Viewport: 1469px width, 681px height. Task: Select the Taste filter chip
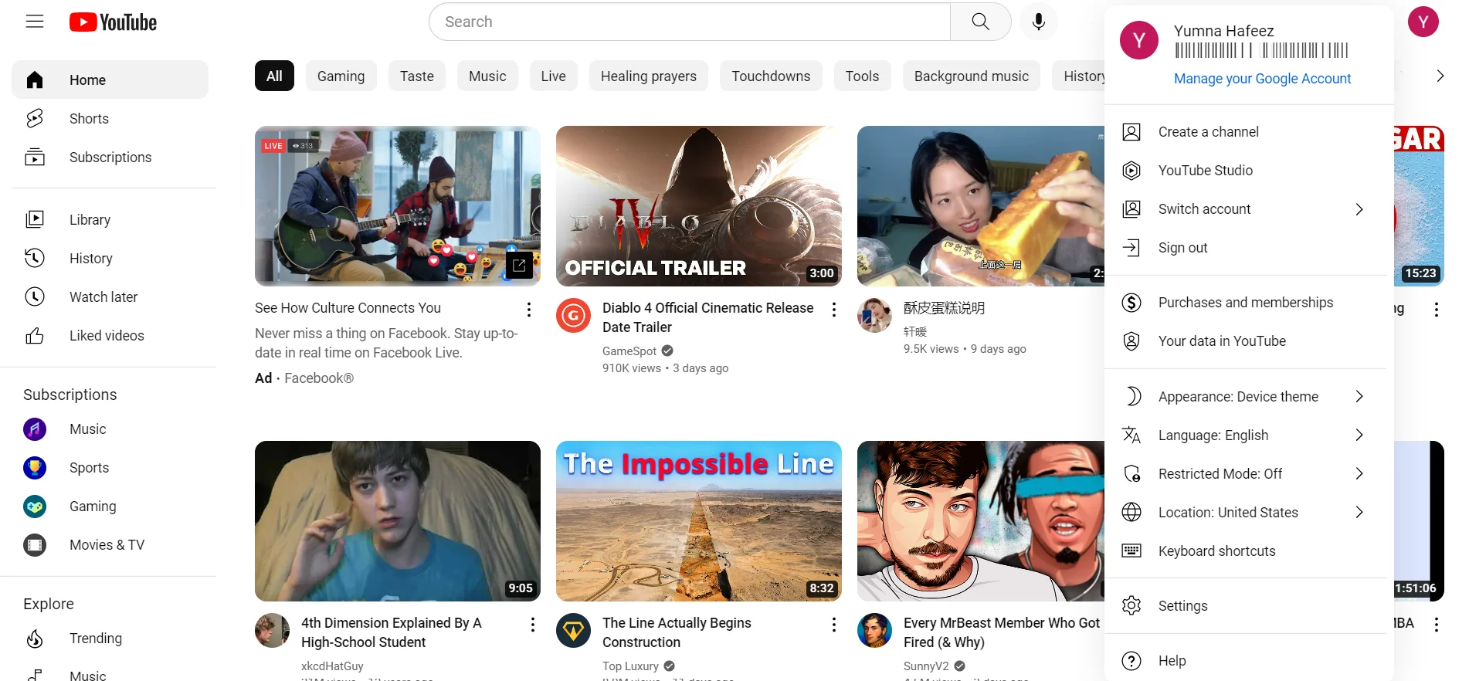(x=417, y=76)
